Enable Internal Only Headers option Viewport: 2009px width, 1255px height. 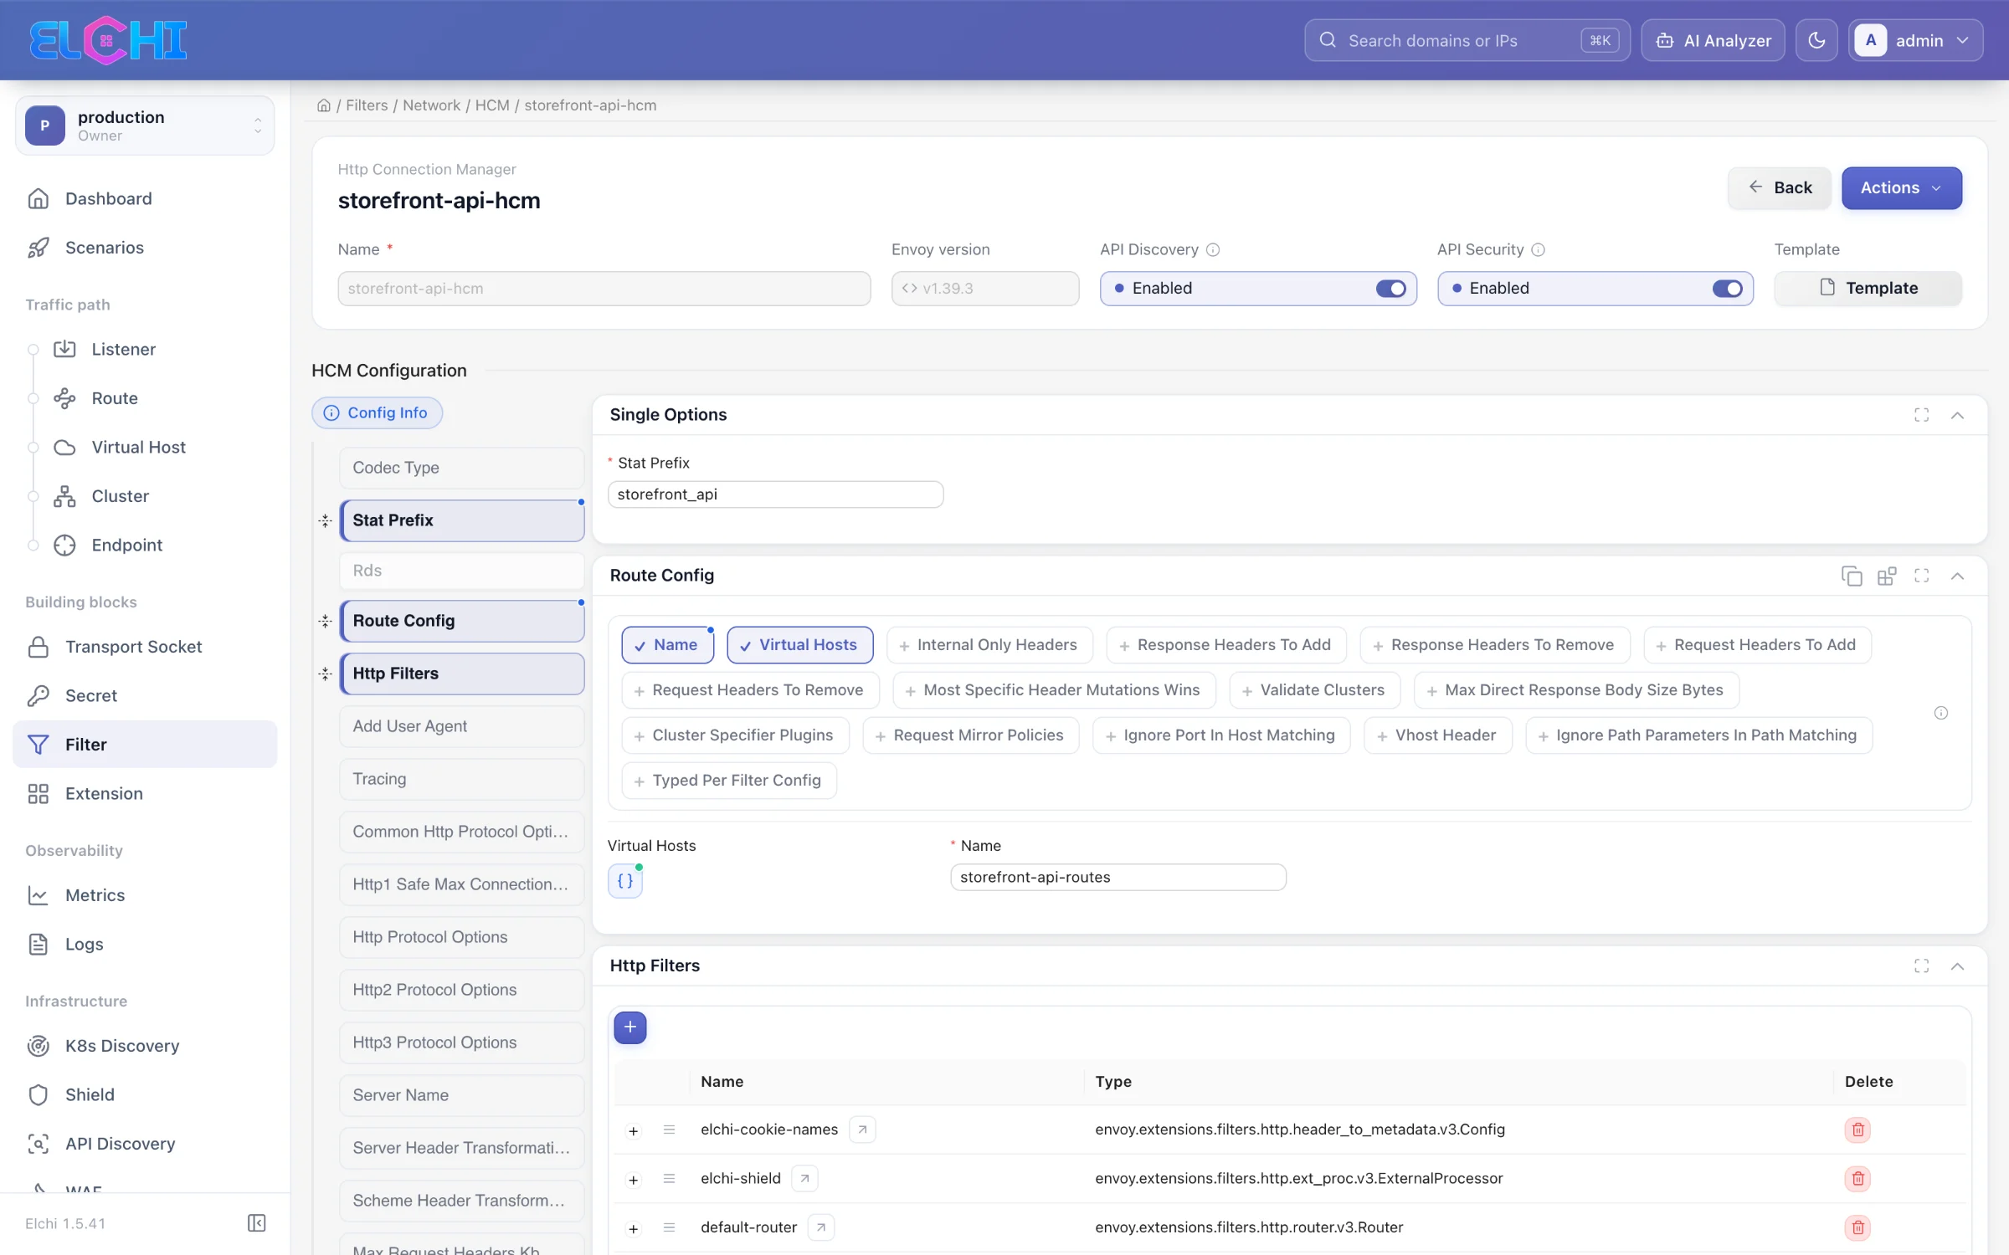click(x=989, y=645)
